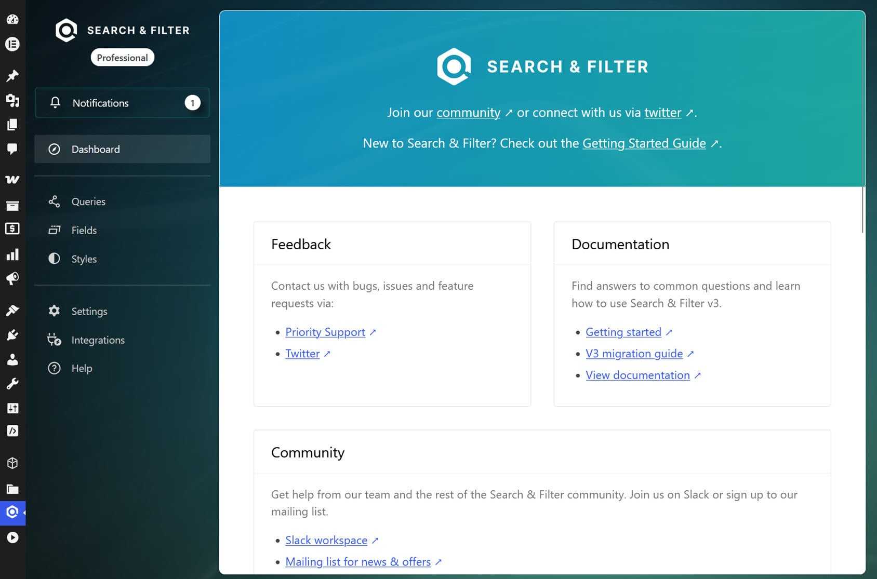Click the Search & Filter banner logo

pyautogui.click(x=543, y=66)
